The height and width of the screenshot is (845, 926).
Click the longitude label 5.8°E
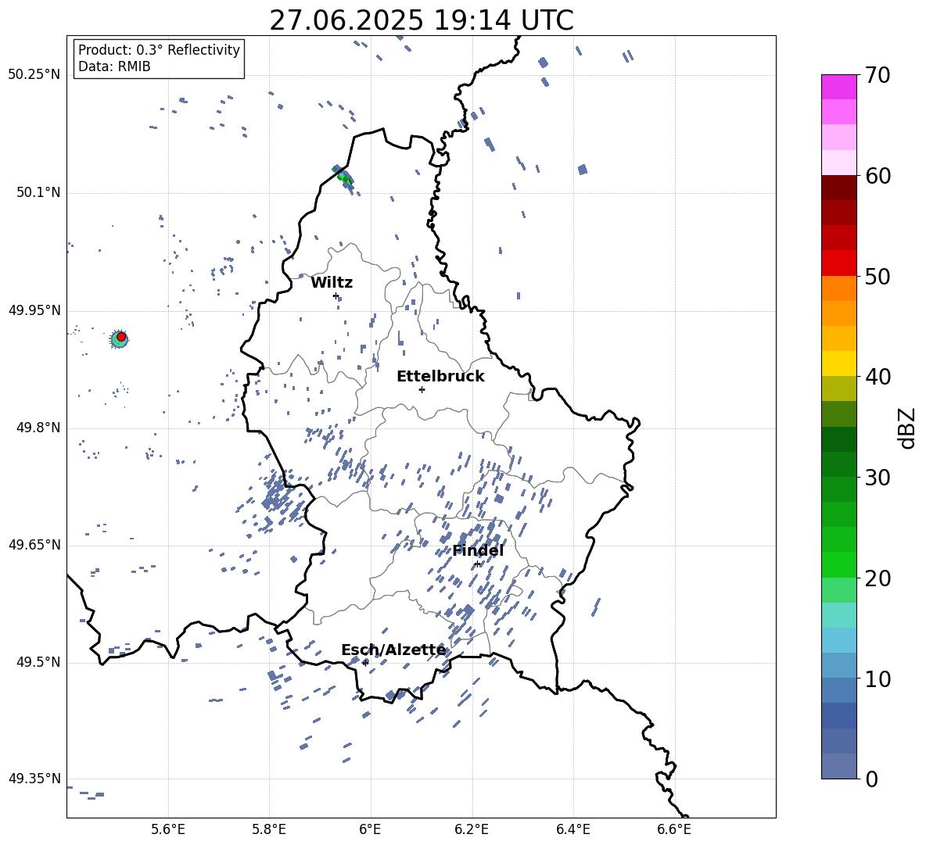269,829
